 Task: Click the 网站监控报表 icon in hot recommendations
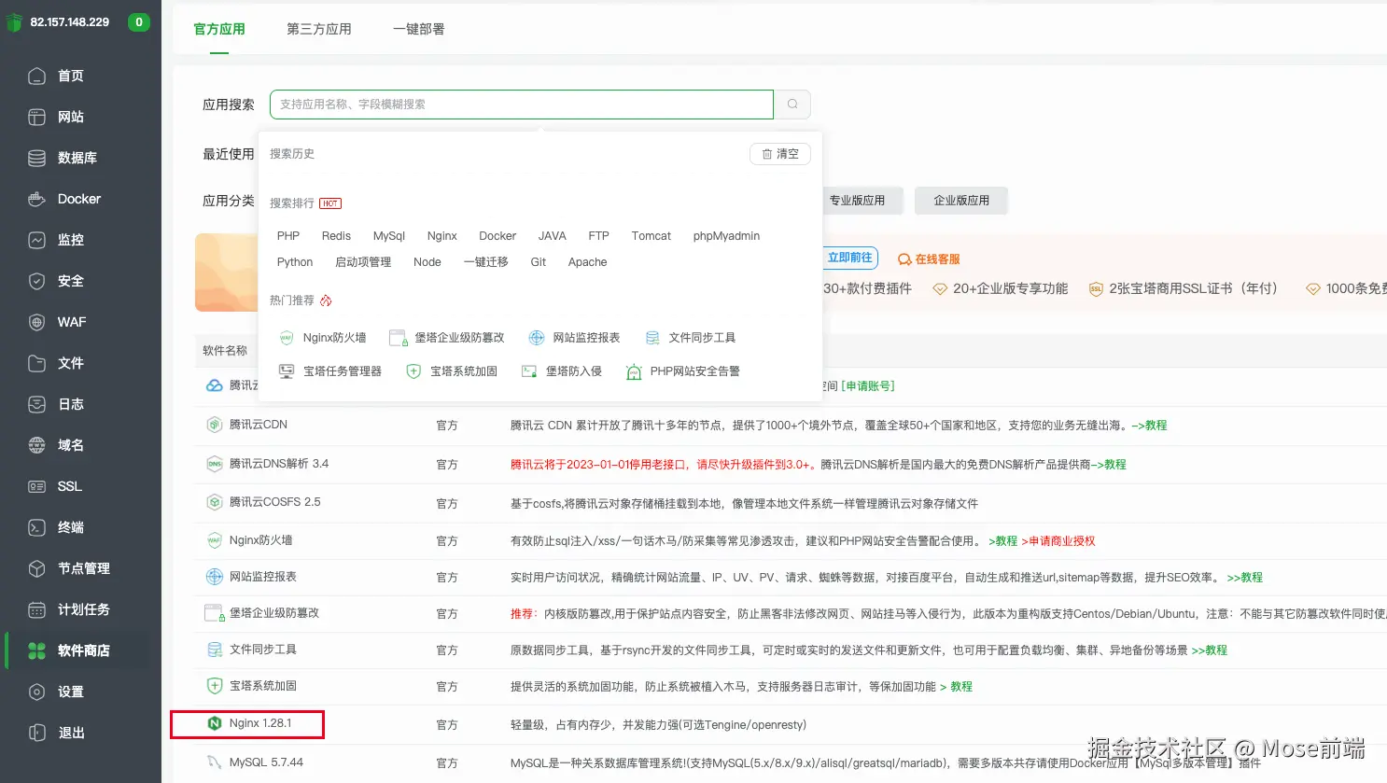537,338
